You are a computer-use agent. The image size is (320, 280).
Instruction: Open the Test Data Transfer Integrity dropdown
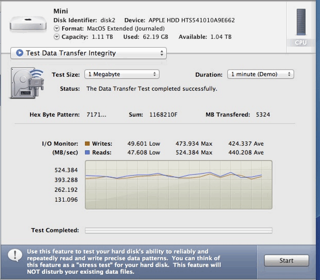pos(89,53)
